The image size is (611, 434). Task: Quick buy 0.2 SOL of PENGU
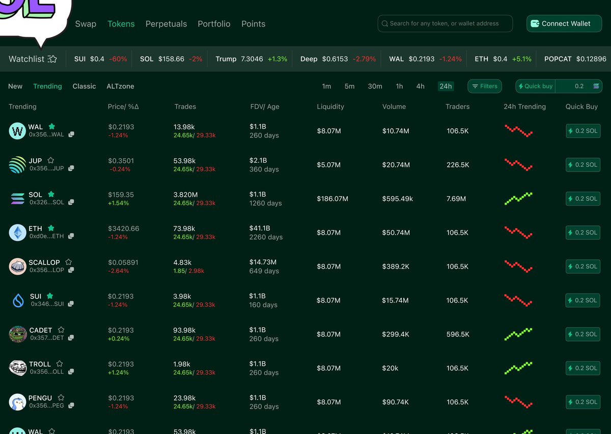tap(583, 402)
